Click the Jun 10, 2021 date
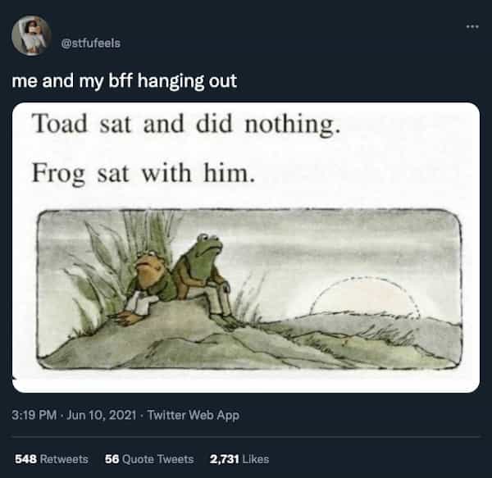This screenshot has width=492, height=478. [105, 415]
